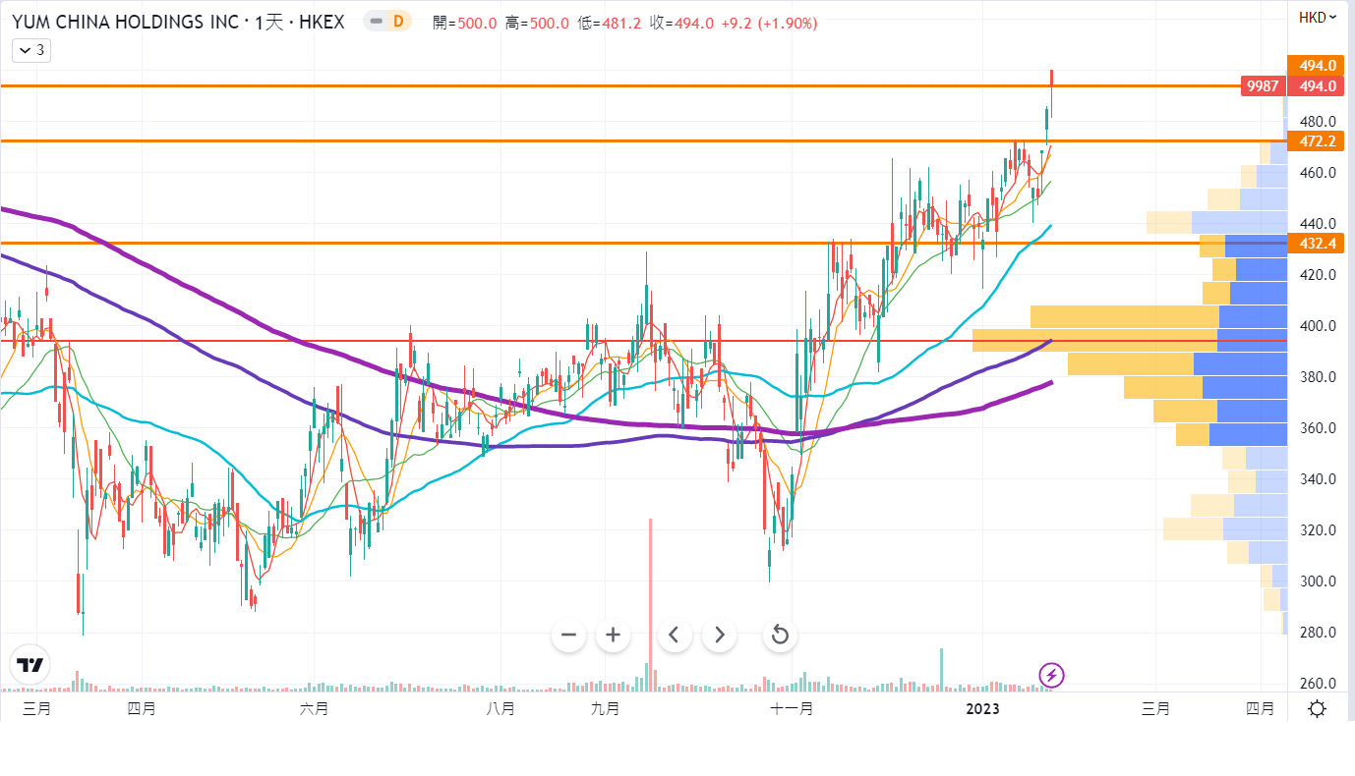Zoom in the chart with plus button
1355x776 pixels.
tap(613, 635)
